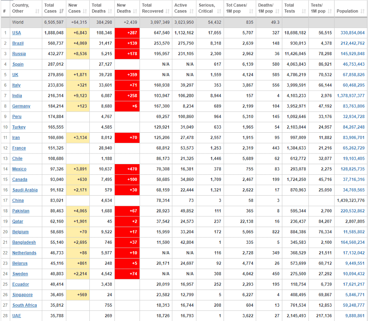
Task: Select Russia's total tests value 11,426,045
Action: [295, 54]
